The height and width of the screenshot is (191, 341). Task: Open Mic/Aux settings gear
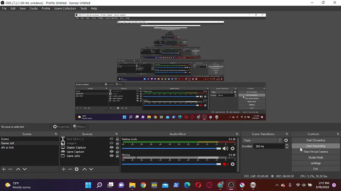pyautogui.click(x=233, y=164)
